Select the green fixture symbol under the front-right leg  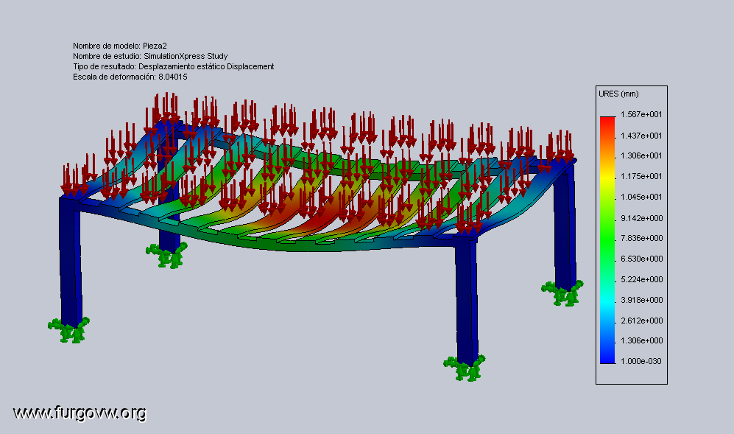pos(465,368)
